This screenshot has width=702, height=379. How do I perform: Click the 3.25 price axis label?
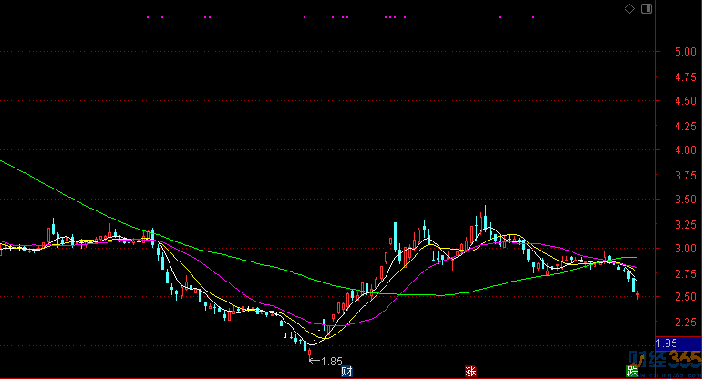(686, 225)
